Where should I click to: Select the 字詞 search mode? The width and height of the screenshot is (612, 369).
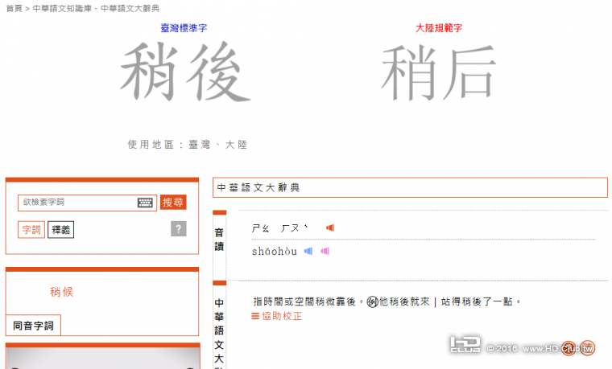point(31,229)
